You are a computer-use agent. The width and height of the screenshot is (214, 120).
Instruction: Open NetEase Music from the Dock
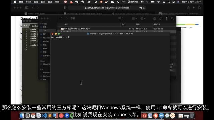coord(144,116)
